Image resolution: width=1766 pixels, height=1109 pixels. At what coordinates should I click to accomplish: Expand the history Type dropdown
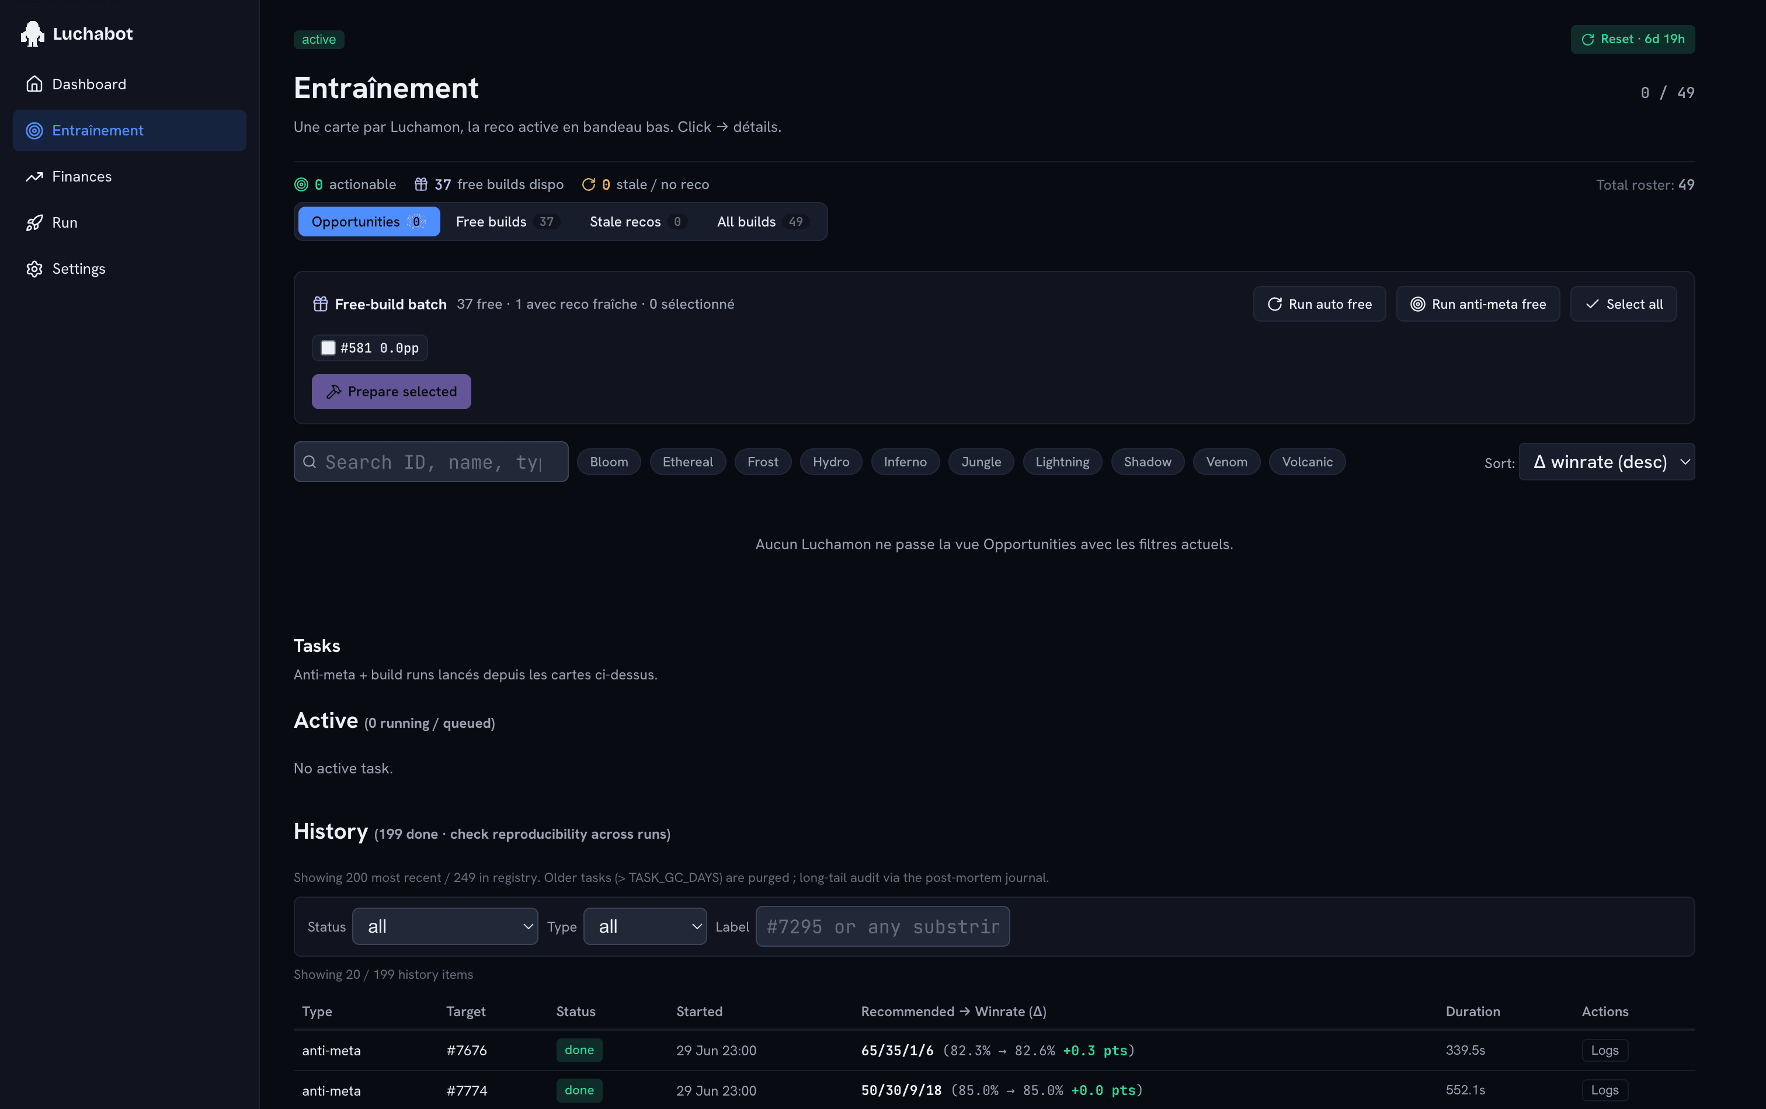point(645,926)
